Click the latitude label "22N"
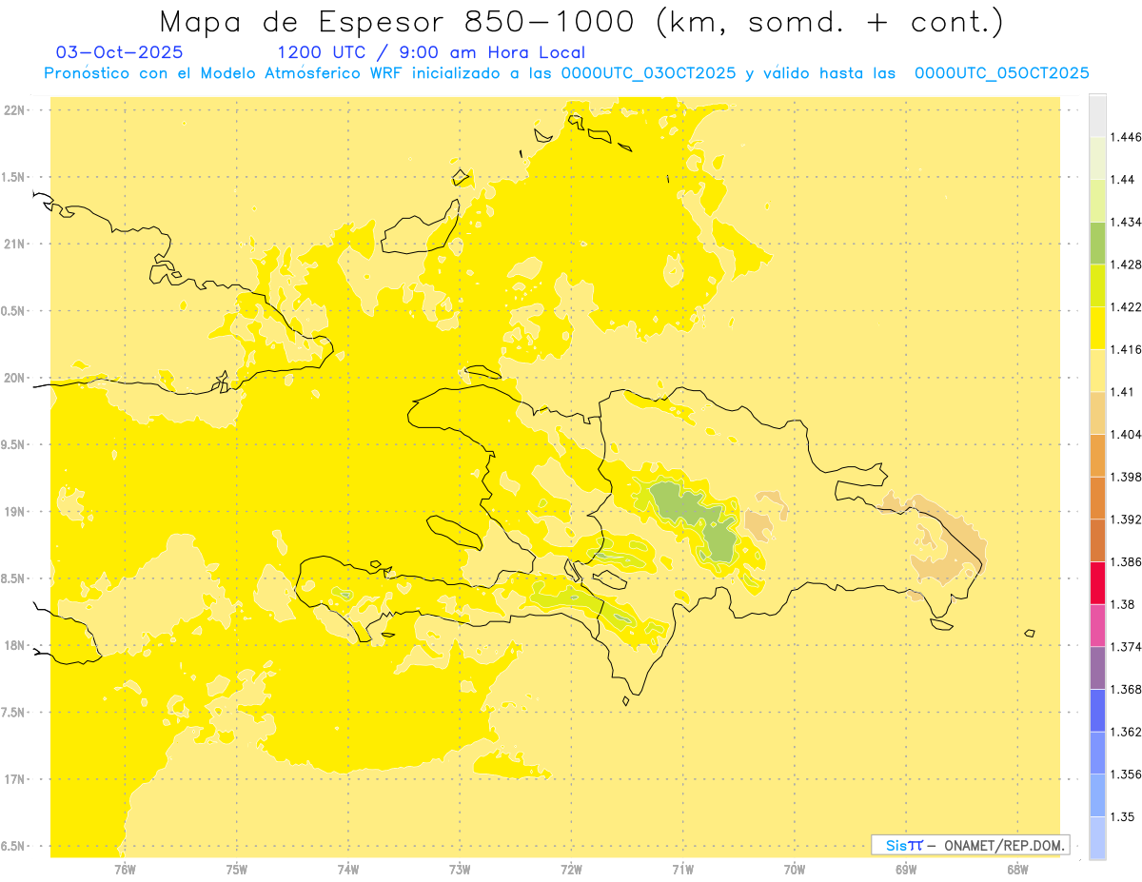Viewport: 1142px width, 882px height. (14, 109)
